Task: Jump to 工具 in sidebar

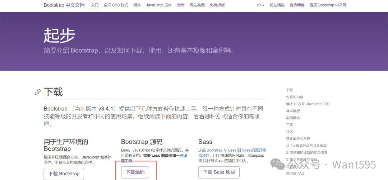Action: 290,125
